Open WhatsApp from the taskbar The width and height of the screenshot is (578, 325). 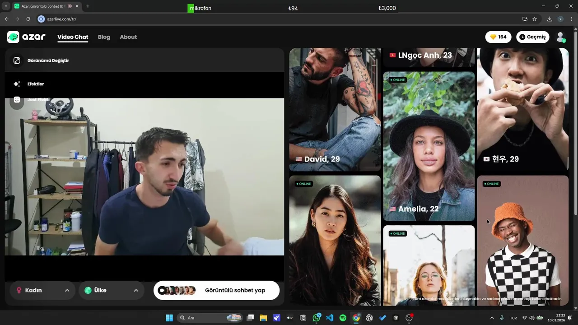pos(317,318)
